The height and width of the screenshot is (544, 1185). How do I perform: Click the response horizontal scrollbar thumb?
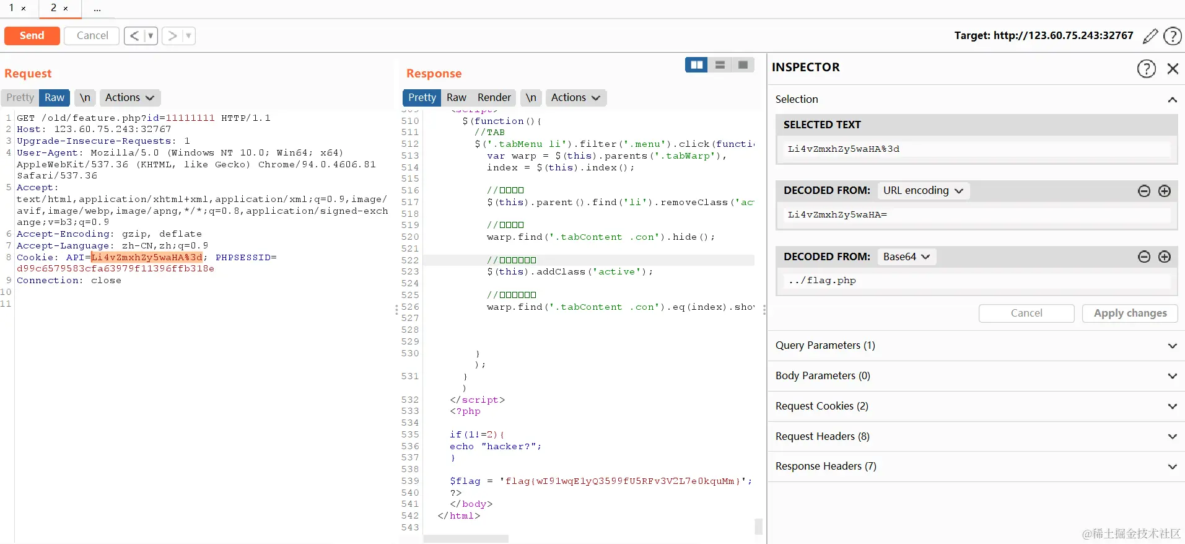(466, 539)
